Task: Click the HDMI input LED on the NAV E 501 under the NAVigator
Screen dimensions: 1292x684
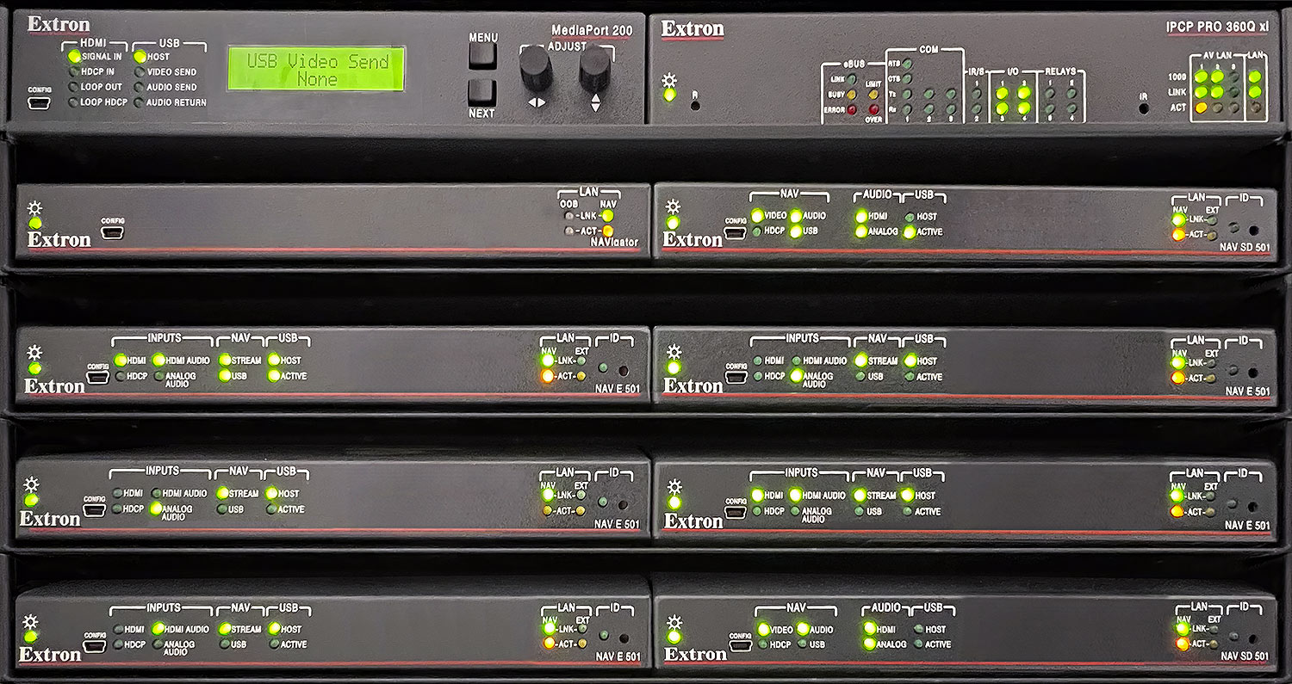Action: [120, 360]
